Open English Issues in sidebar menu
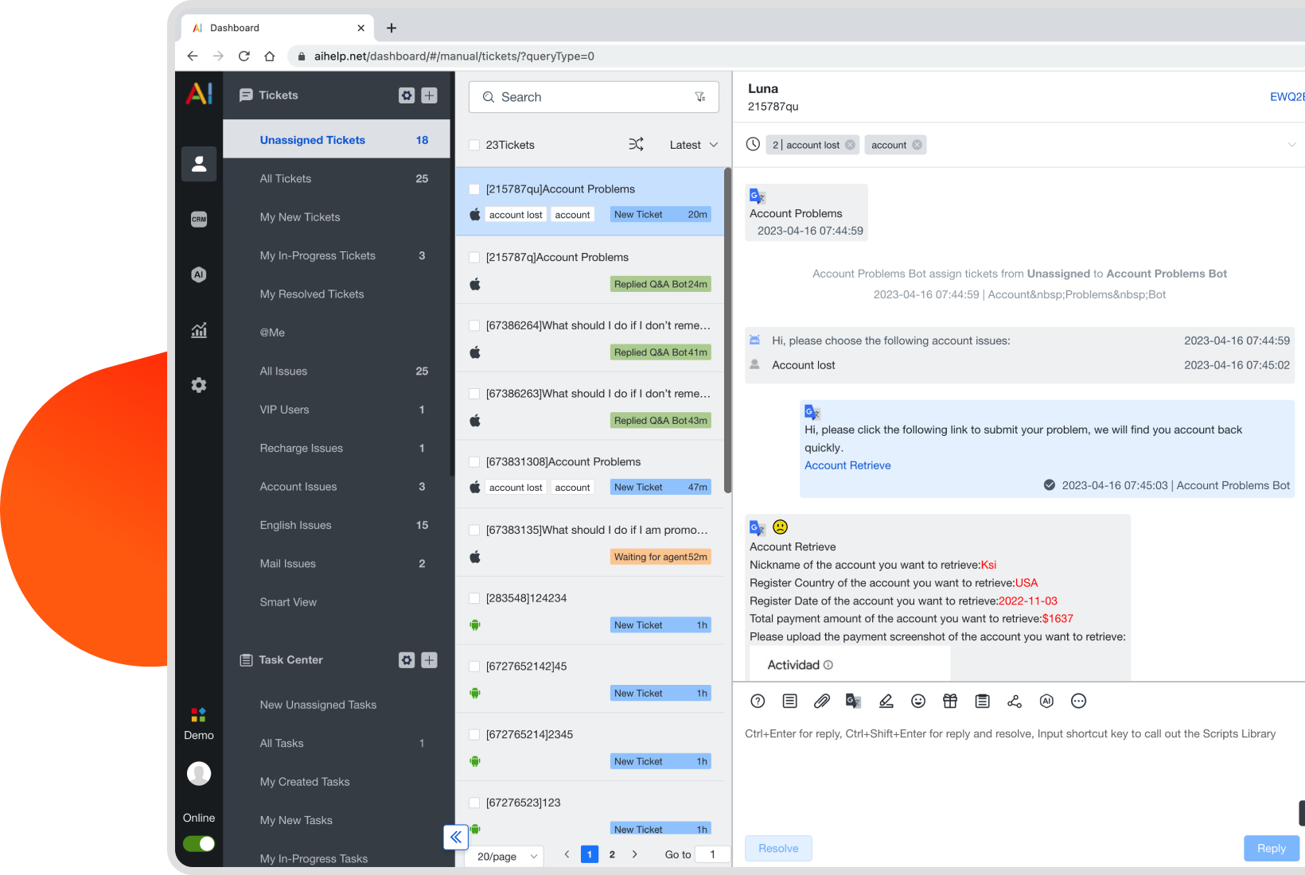The width and height of the screenshot is (1305, 875). [x=295, y=525]
